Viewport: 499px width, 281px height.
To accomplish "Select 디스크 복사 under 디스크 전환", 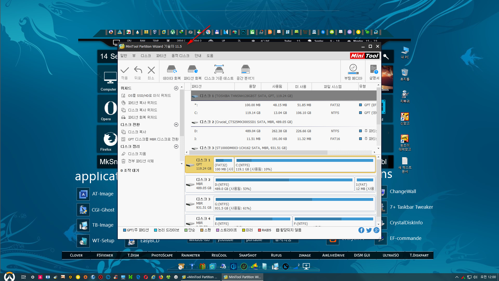I will [137, 132].
